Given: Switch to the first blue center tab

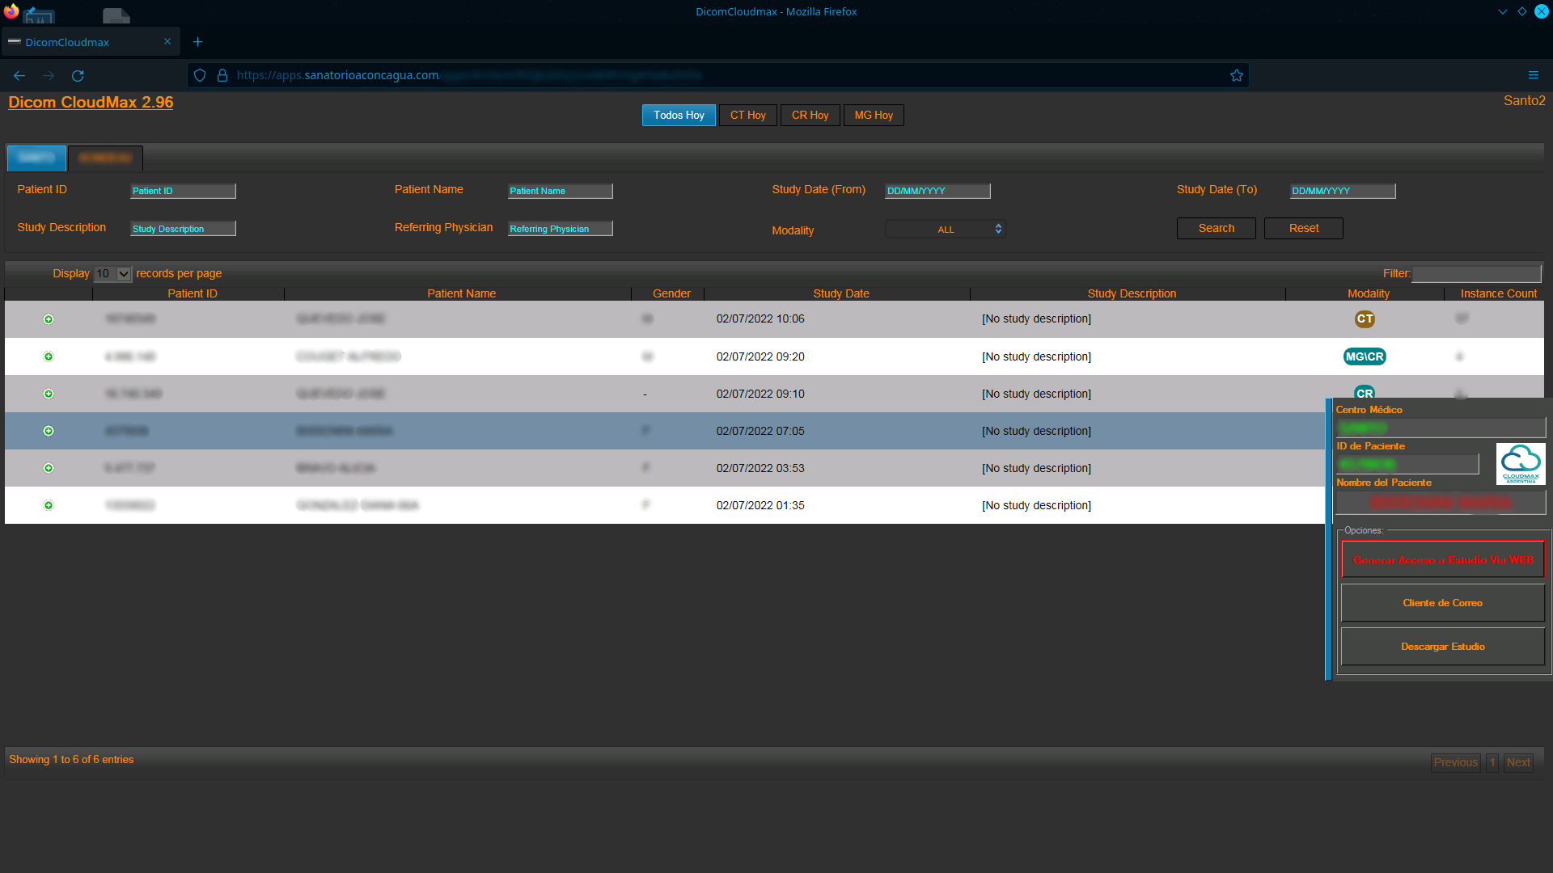Looking at the screenshot, I should (x=36, y=158).
